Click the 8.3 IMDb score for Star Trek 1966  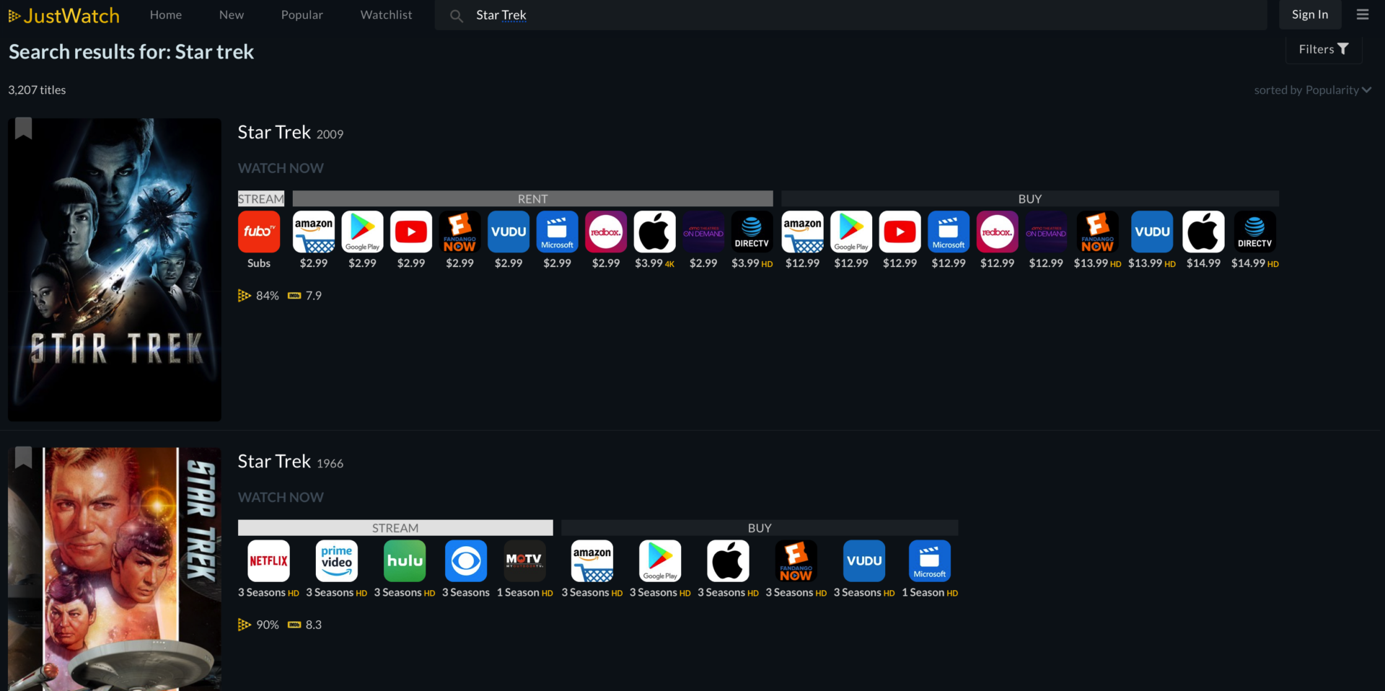pyautogui.click(x=304, y=625)
